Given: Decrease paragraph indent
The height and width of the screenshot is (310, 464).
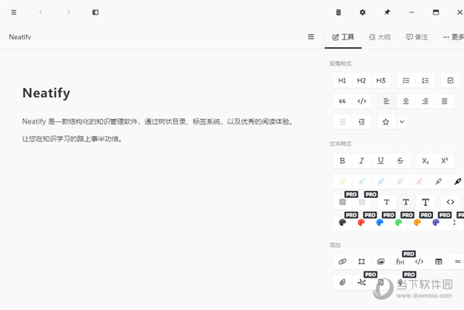Looking at the screenshot, I should click(x=343, y=122).
